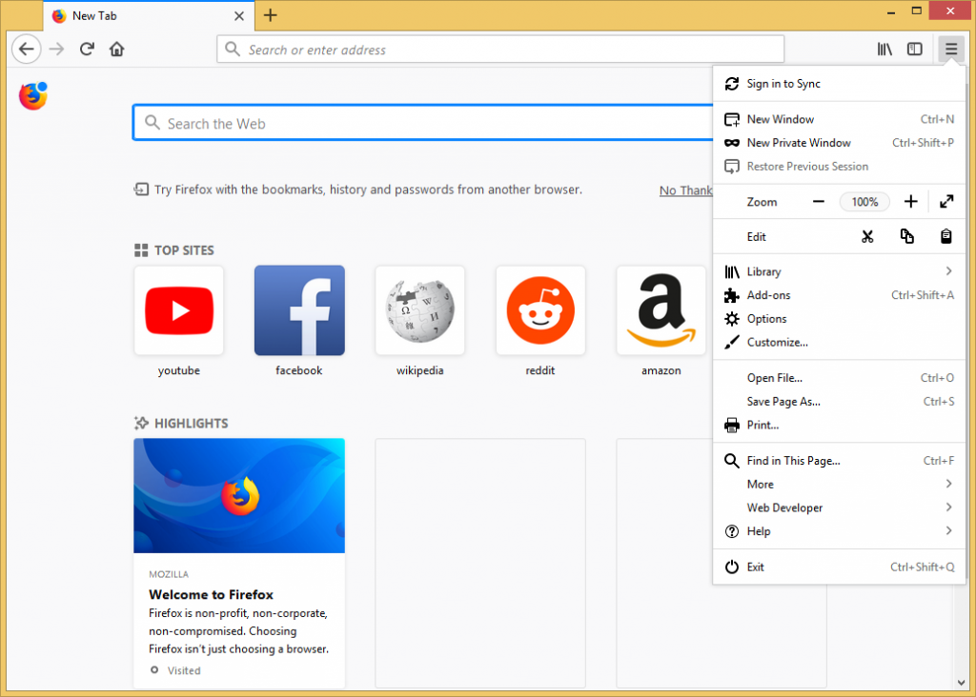Select Print... from the menu
The height and width of the screenshot is (697, 976).
point(839,425)
